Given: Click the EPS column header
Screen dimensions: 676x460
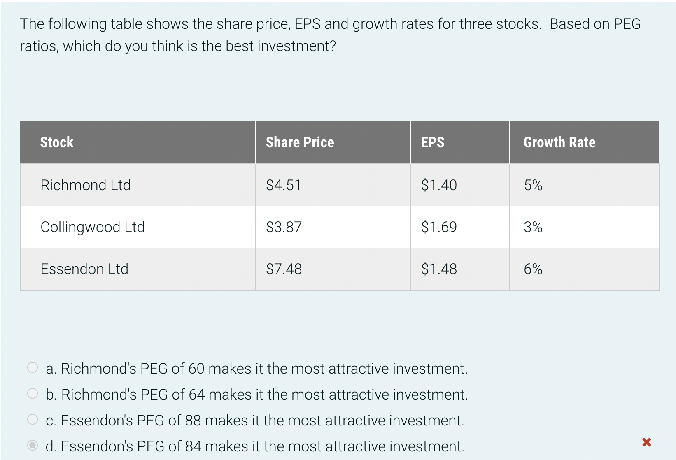Looking at the screenshot, I should pos(432,142).
